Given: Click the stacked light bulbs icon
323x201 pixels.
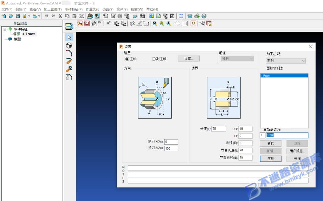Looking at the screenshot, I should 209,23.
